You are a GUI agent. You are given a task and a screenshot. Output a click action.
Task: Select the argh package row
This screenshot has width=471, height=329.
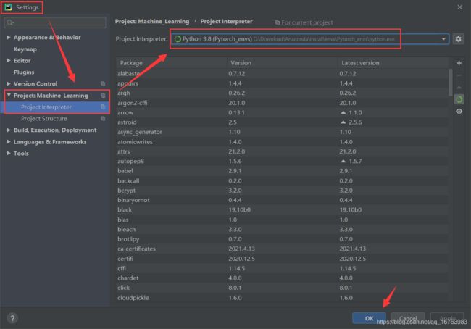[x=283, y=93]
